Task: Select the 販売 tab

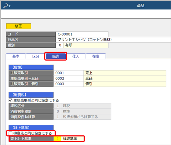Action: coord(56,56)
